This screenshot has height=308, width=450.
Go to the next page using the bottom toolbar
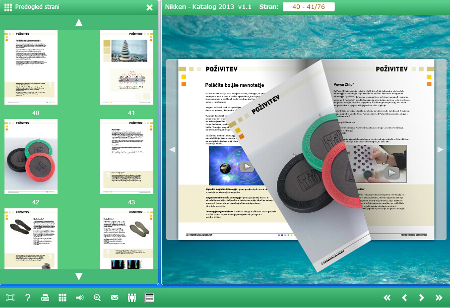tap(421, 298)
